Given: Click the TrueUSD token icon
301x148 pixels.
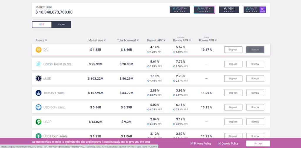Looking at the screenshot, I should click(x=39, y=93).
